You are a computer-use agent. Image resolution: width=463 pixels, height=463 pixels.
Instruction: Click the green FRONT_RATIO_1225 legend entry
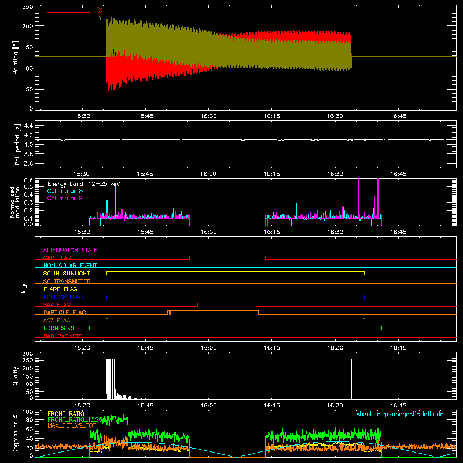click(75, 420)
